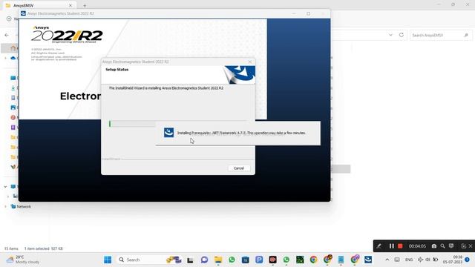Open the first Chrome icon on taskbar
The height and width of the screenshot is (267, 475).
click(x=313, y=260)
